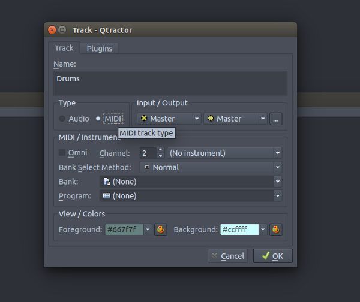Open the background color palette picker icon
This screenshot has width=360, height=302.
point(276,229)
